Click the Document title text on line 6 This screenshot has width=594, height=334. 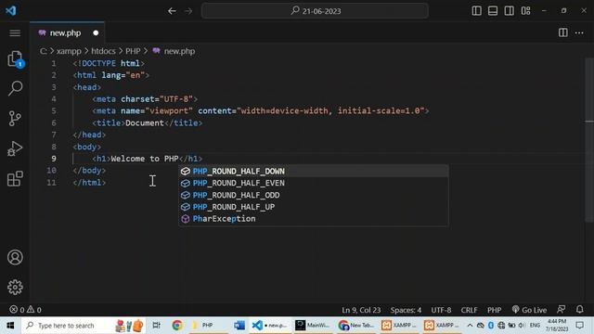tap(145, 123)
